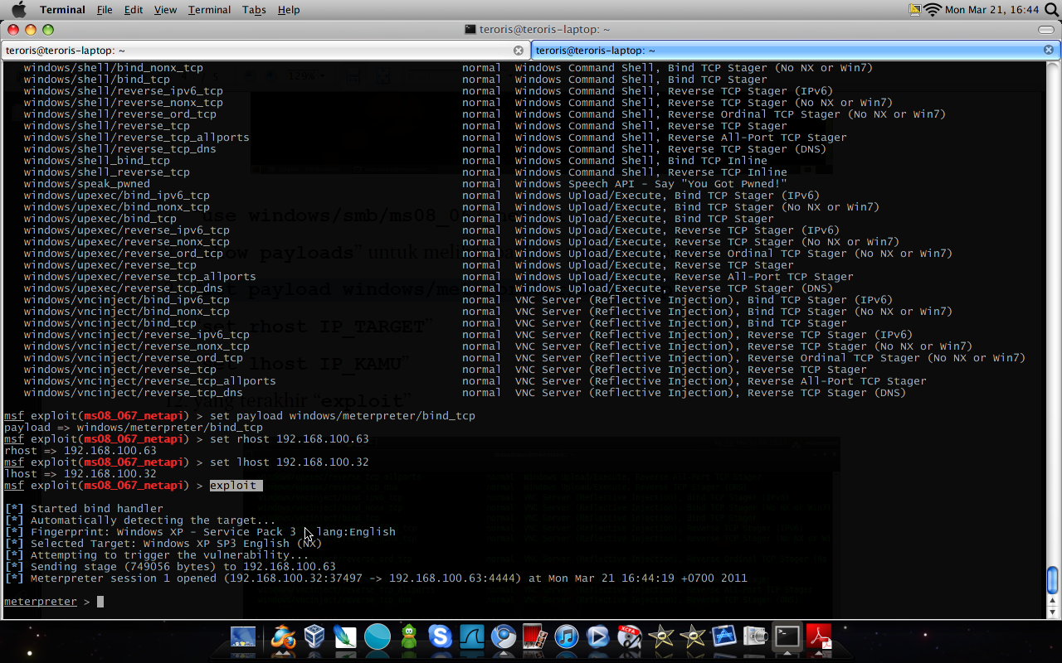Launch Image Capture camera icon
This screenshot has height=663, width=1062.
(x=755, y=636)
